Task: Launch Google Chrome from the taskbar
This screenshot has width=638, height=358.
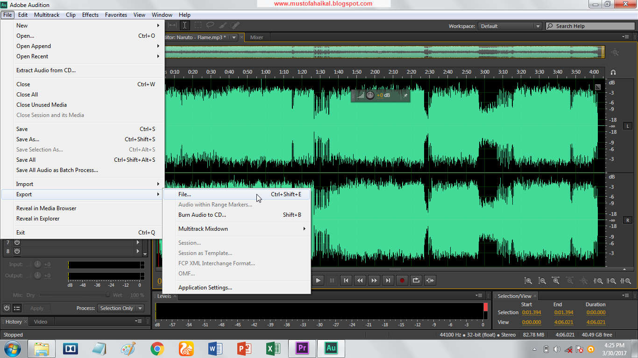Action: point(157,348)
